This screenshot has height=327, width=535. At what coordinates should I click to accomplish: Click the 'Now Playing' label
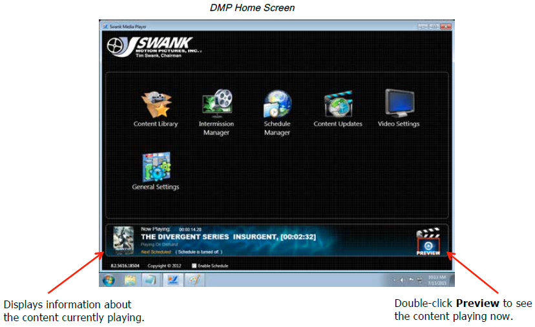tap(155, 229)
